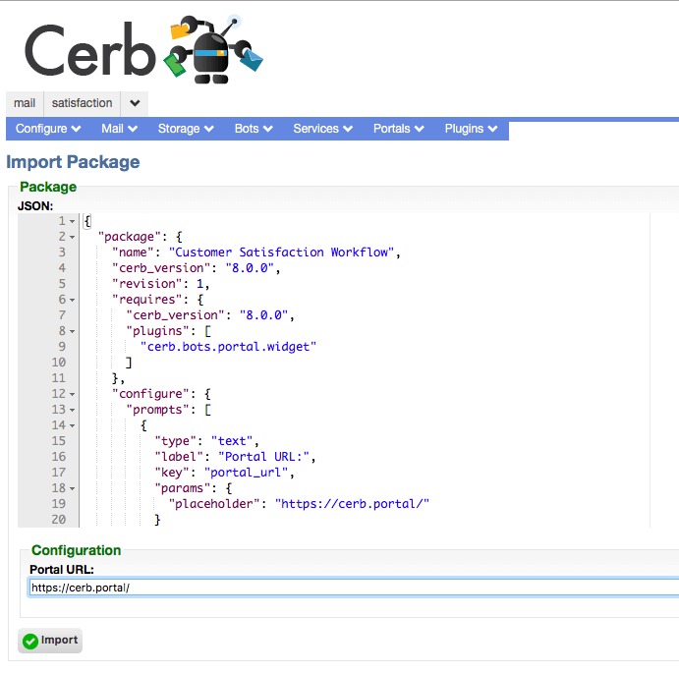Click into the Portal URL field
679x673 pixels.
(x=354, y=588)
